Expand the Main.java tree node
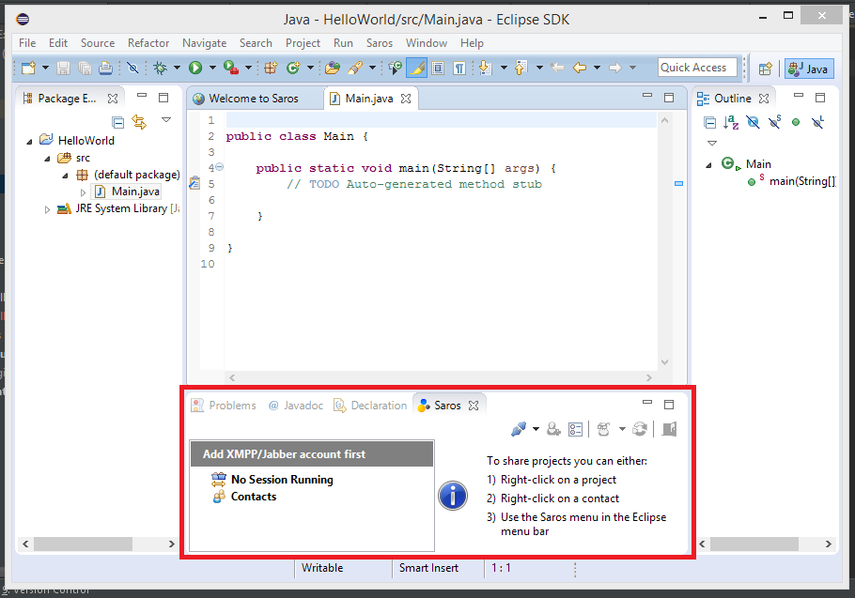Screen dimensions: 855x598 coord(83,192)
